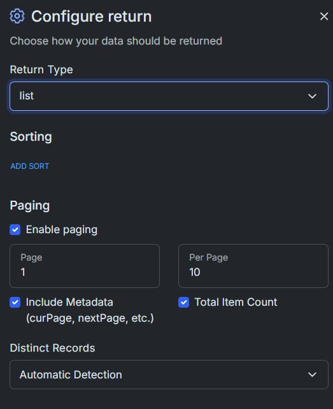Screen dimensions: 333x409
Task: Click the curPage, nextPage metadata label text
Action: (x=90, y=319)
